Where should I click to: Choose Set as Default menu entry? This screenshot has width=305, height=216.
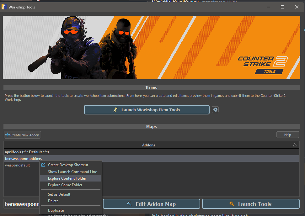[x=71, y=194]
